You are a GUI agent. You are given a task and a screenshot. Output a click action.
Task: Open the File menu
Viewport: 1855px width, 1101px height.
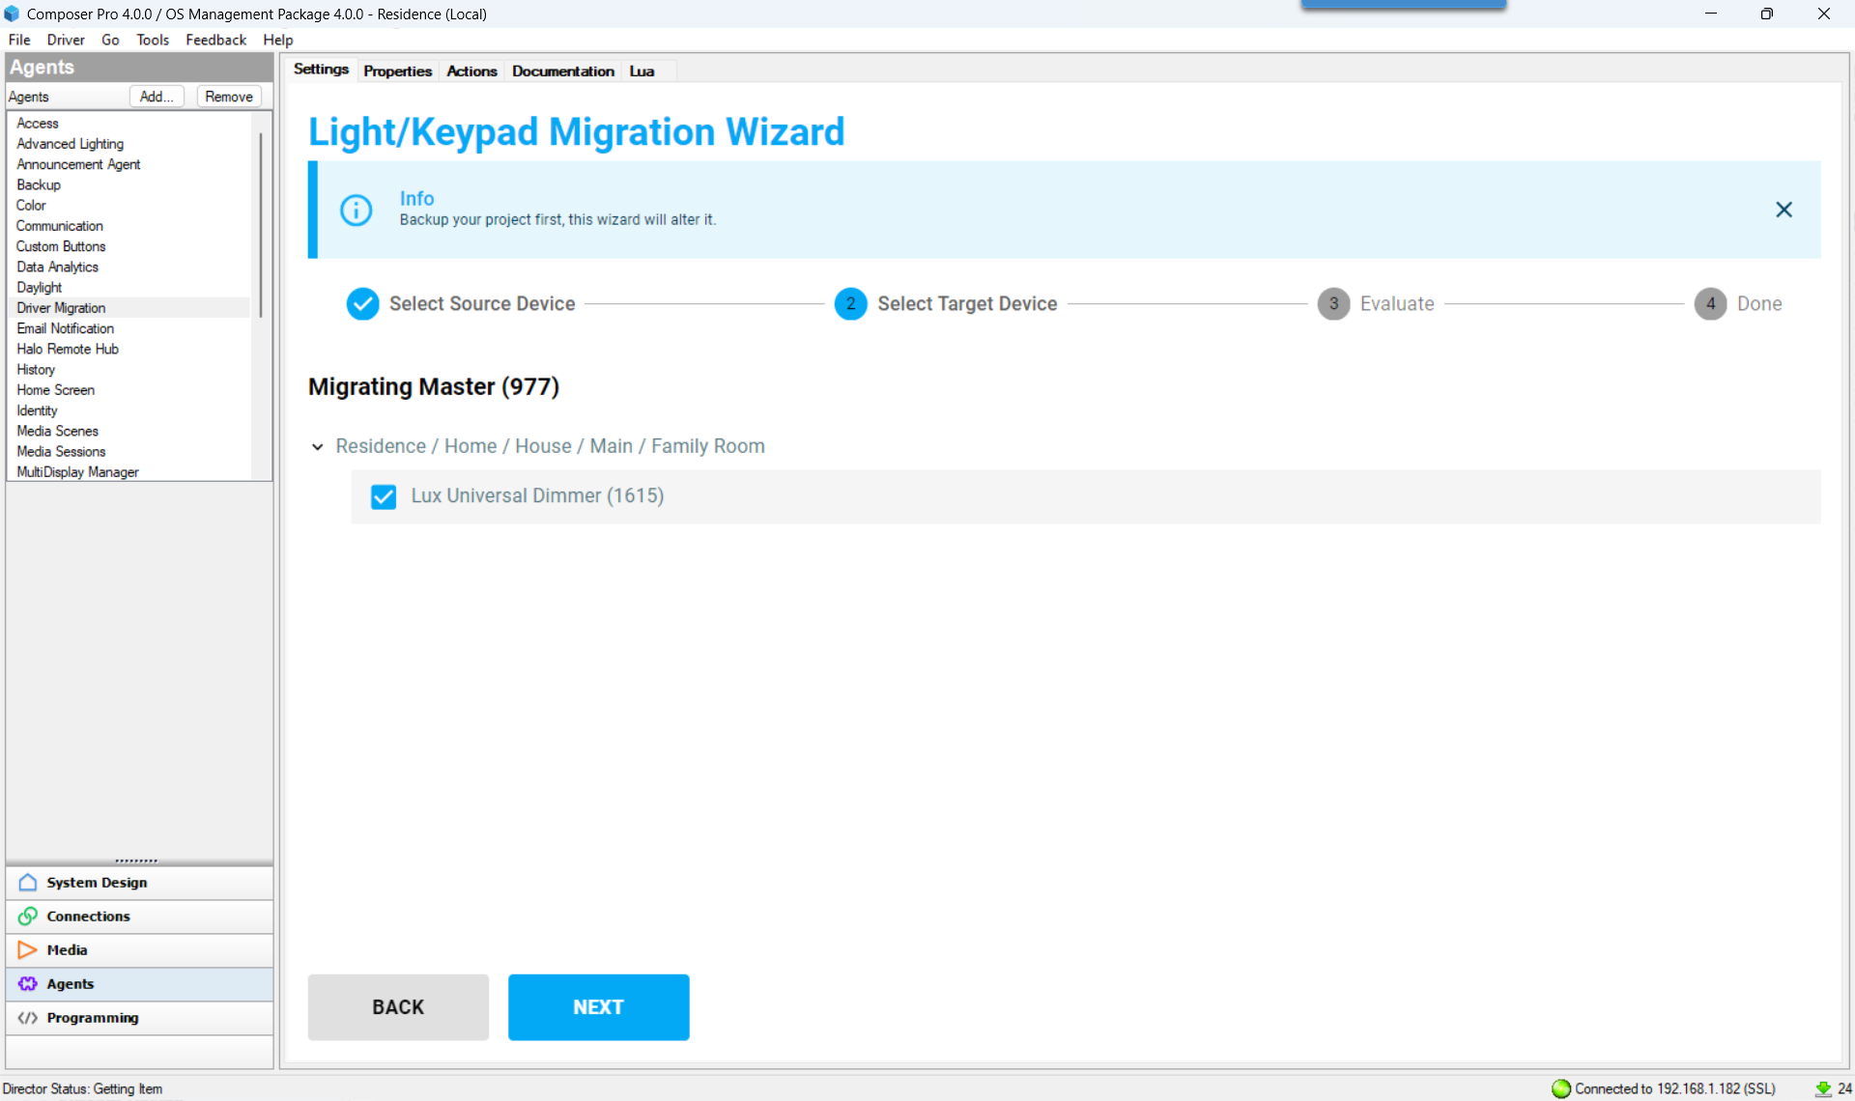point(19,40)
